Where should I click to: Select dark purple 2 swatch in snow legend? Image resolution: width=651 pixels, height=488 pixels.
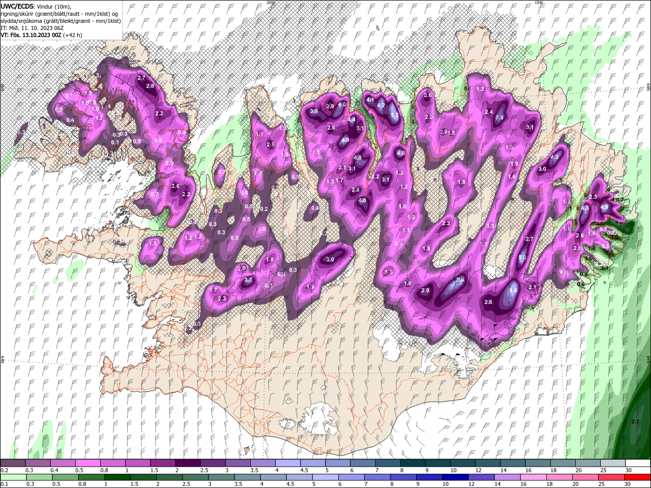click(x=188, y=463)
